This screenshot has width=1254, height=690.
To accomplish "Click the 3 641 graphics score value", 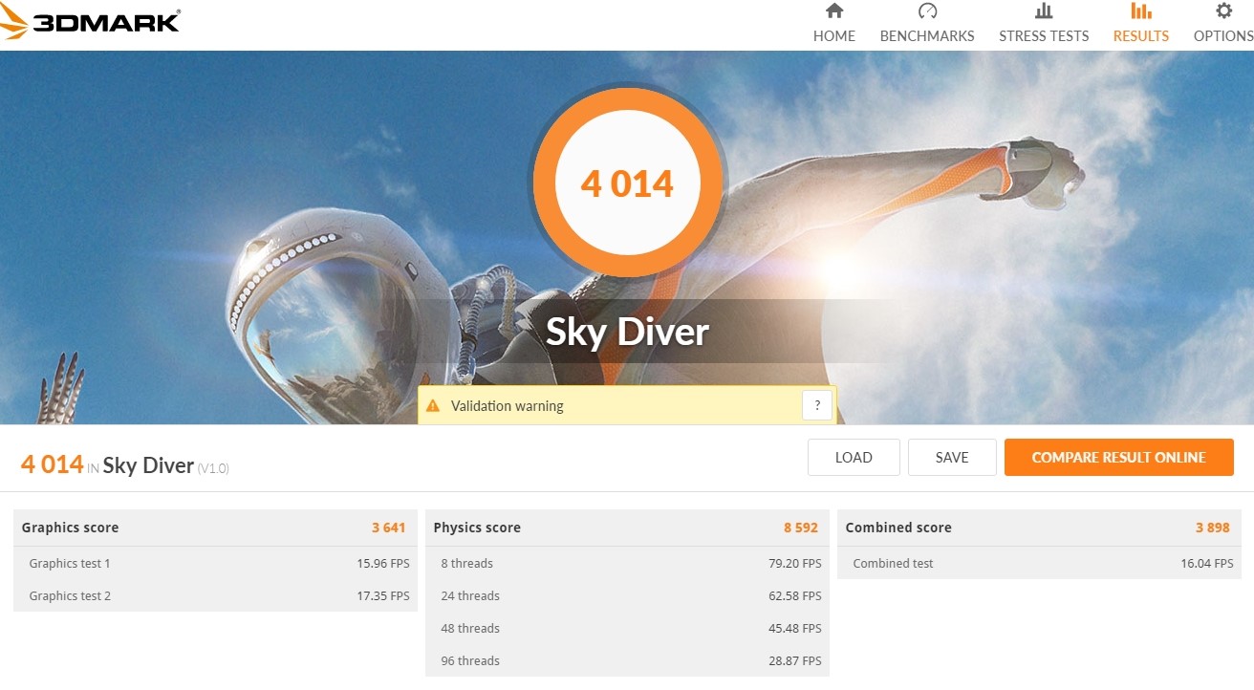I will (389, 528).
